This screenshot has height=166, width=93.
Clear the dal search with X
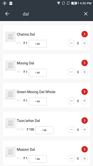[x=86, y=14]
